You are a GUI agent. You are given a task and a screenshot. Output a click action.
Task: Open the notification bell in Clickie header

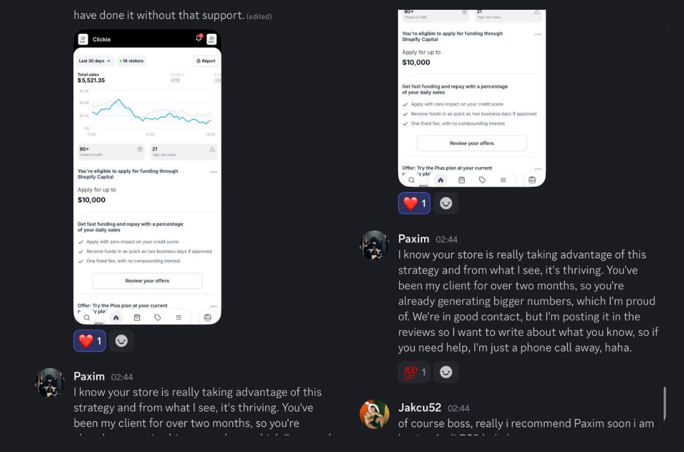pyautogui.click(x=199, y=39)
